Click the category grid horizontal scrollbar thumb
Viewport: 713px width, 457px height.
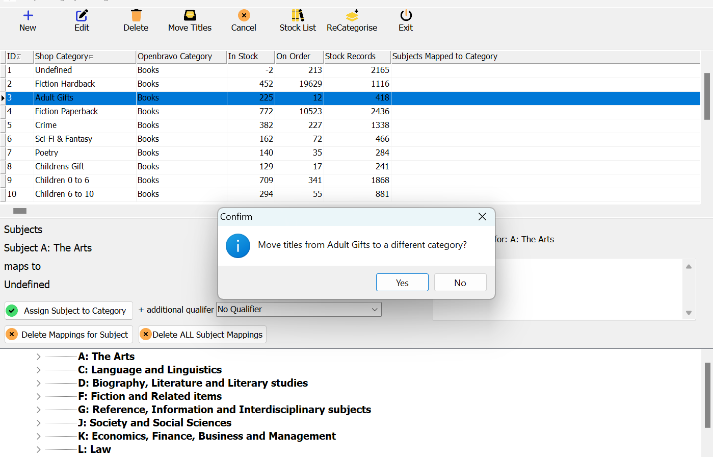point(20,211)
